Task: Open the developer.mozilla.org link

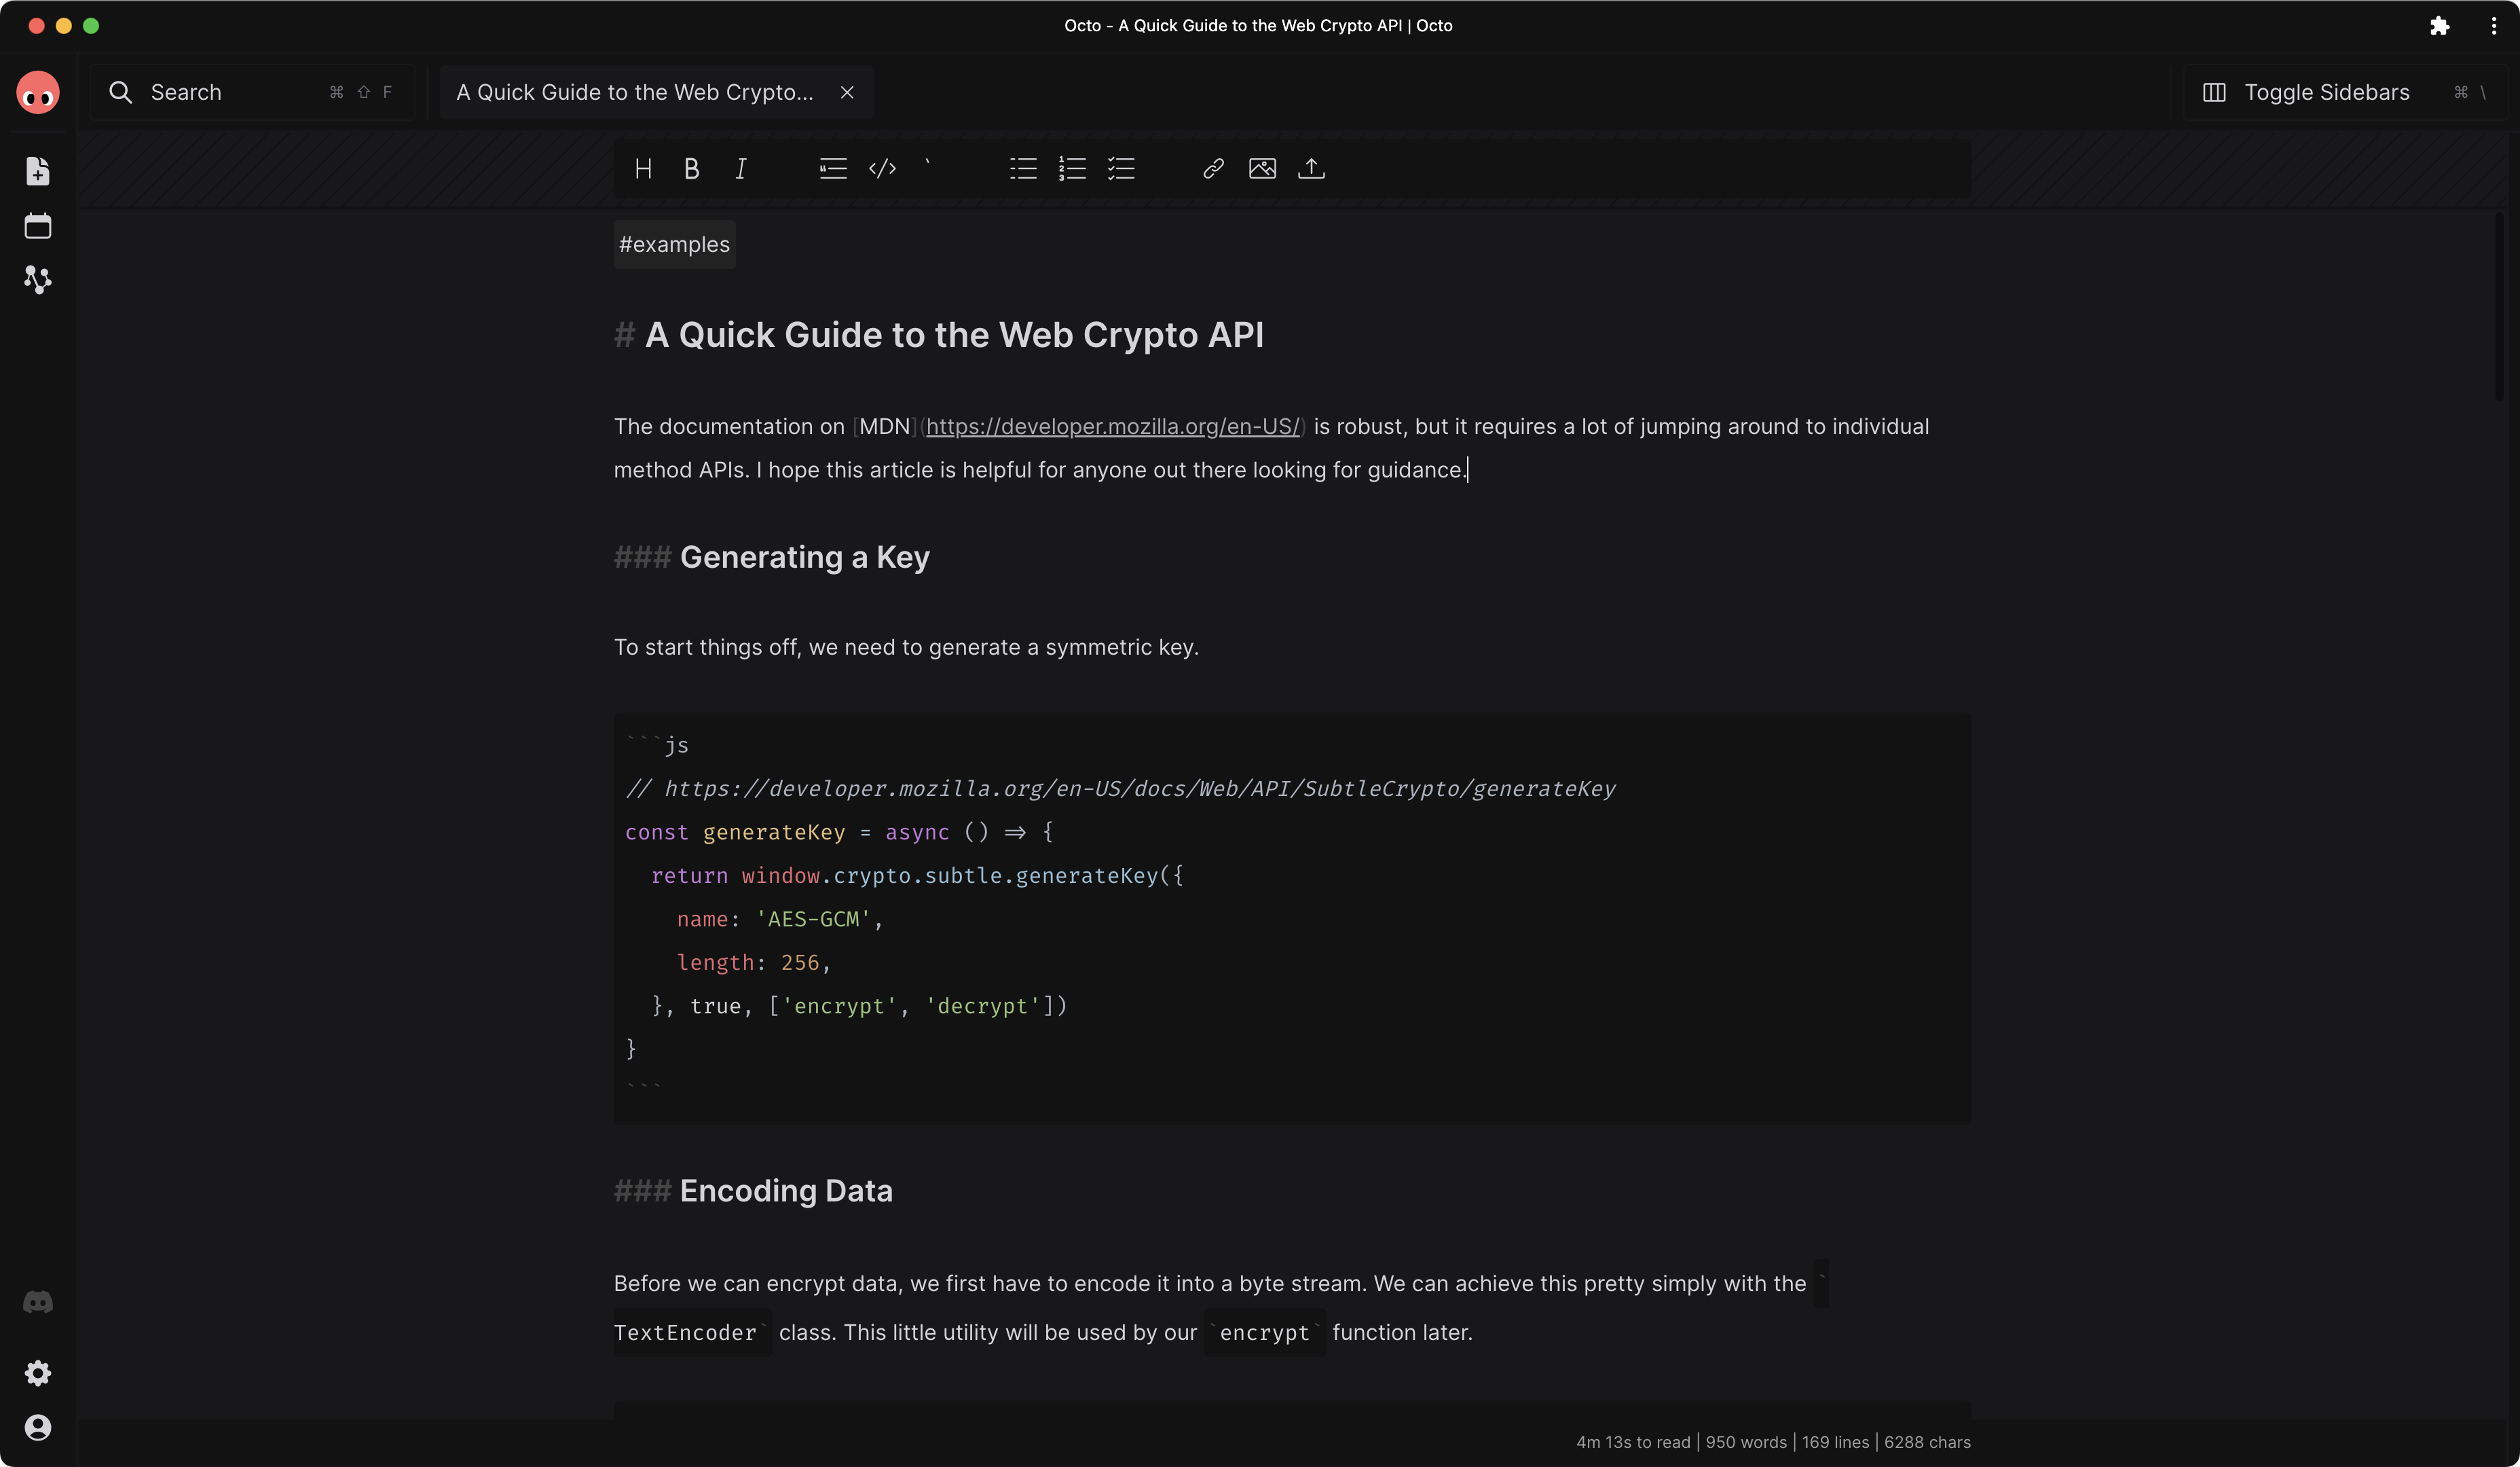Action: click(x=1112, y=427)
